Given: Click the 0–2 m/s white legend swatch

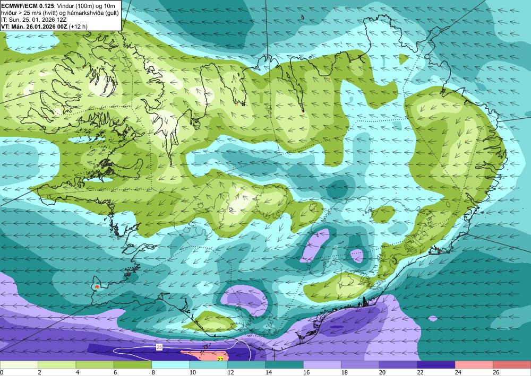Looking at the screenshot, I should pyautogui.click(x=19, y=365).
